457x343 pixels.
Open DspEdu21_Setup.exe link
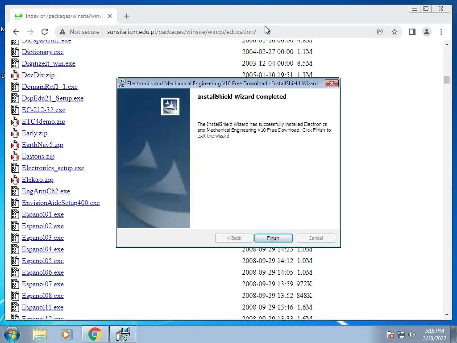pyautogui.click(x=53, y=98)
